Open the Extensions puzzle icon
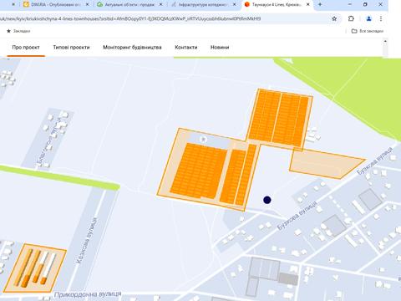Image resolution: width=401 pixels, height=301 pixels. pos(351,18)
